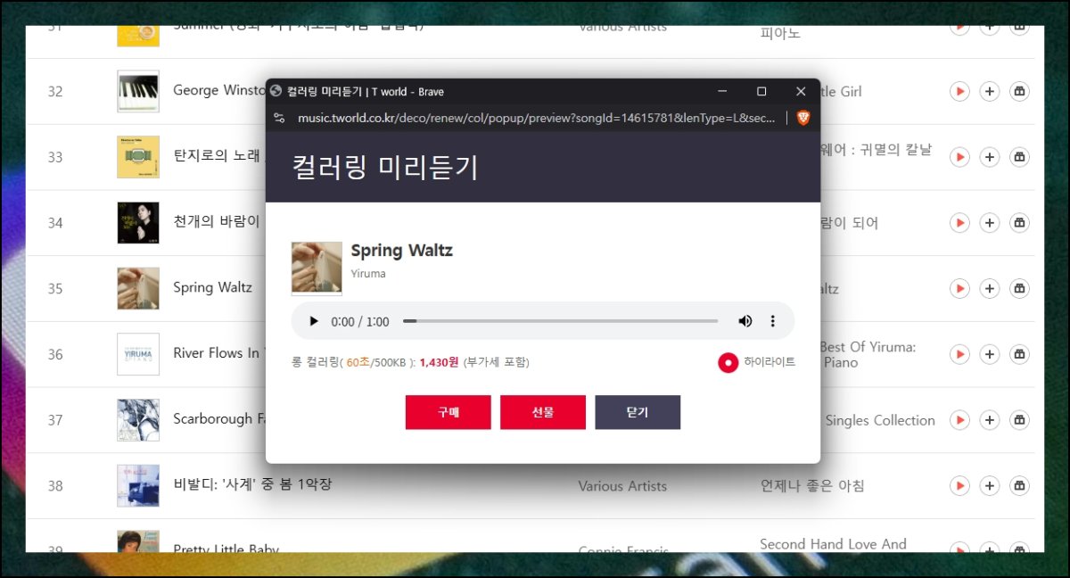
Task: Open the 탄지로의 노래 song title
Action: pyautogui.click(x=219, y=156)
